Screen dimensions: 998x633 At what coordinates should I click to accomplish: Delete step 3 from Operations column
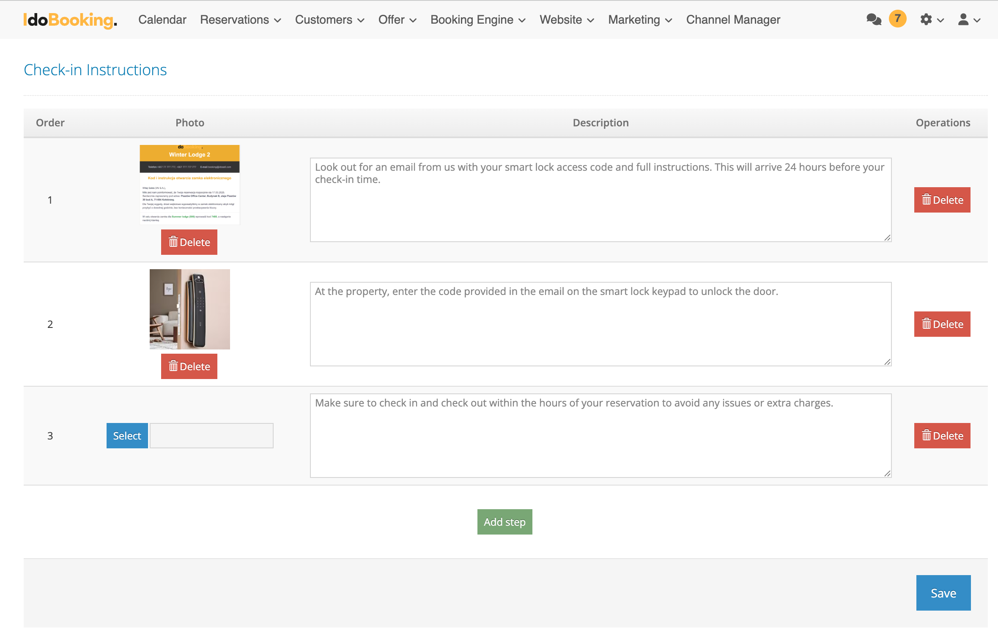coord(942,436)
